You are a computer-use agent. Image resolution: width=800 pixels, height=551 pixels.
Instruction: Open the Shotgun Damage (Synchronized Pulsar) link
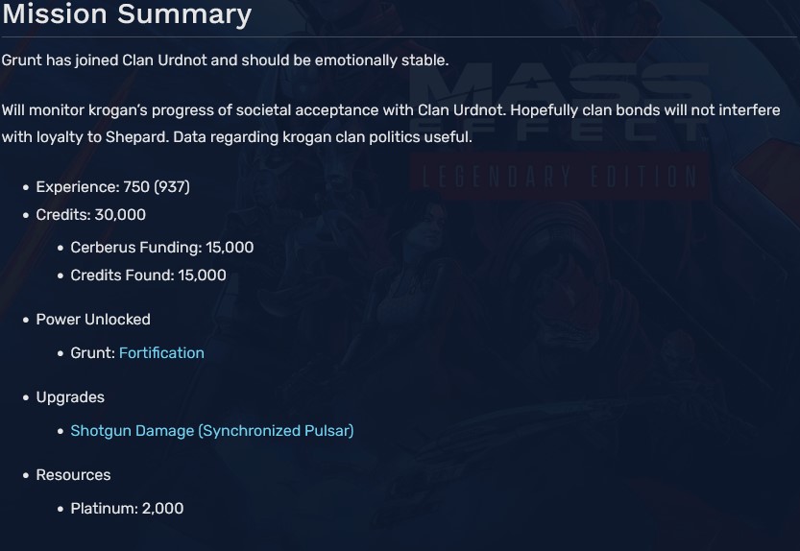211,431
